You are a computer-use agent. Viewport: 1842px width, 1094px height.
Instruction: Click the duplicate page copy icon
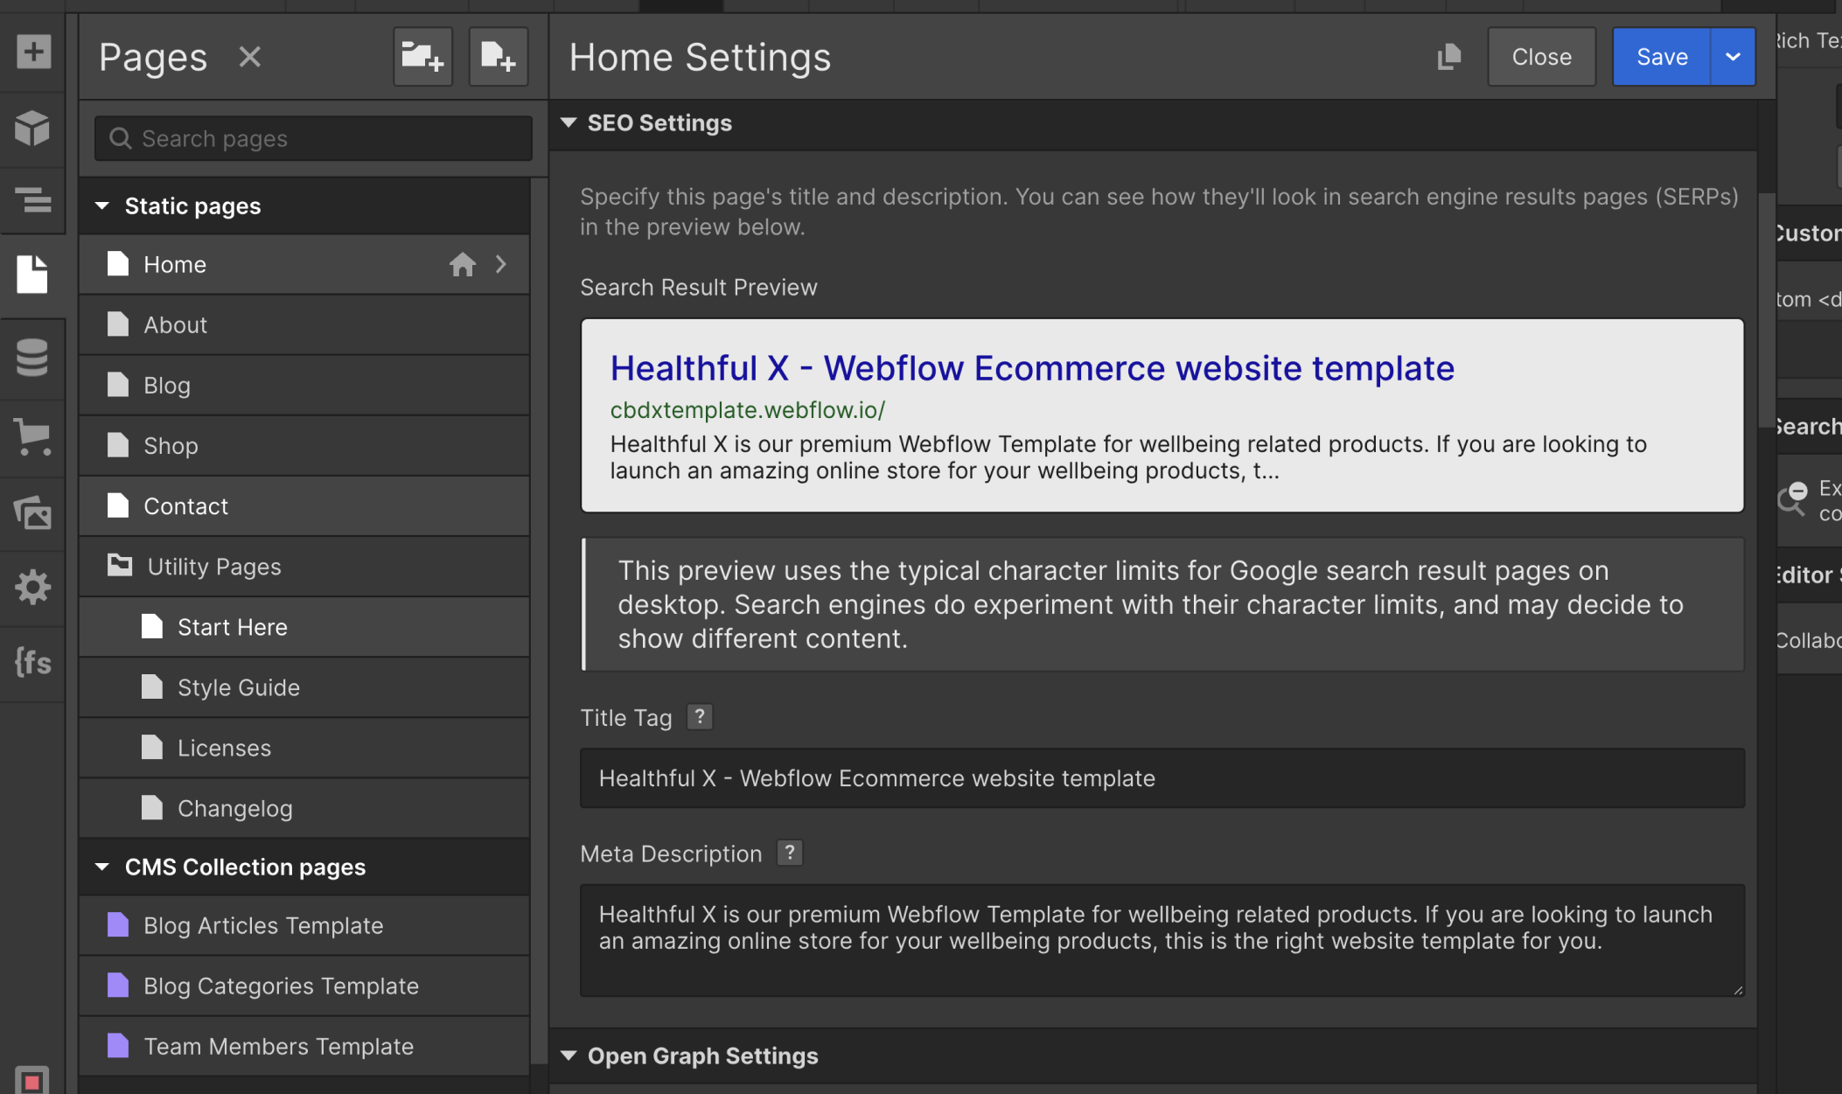coord(1449,57)
